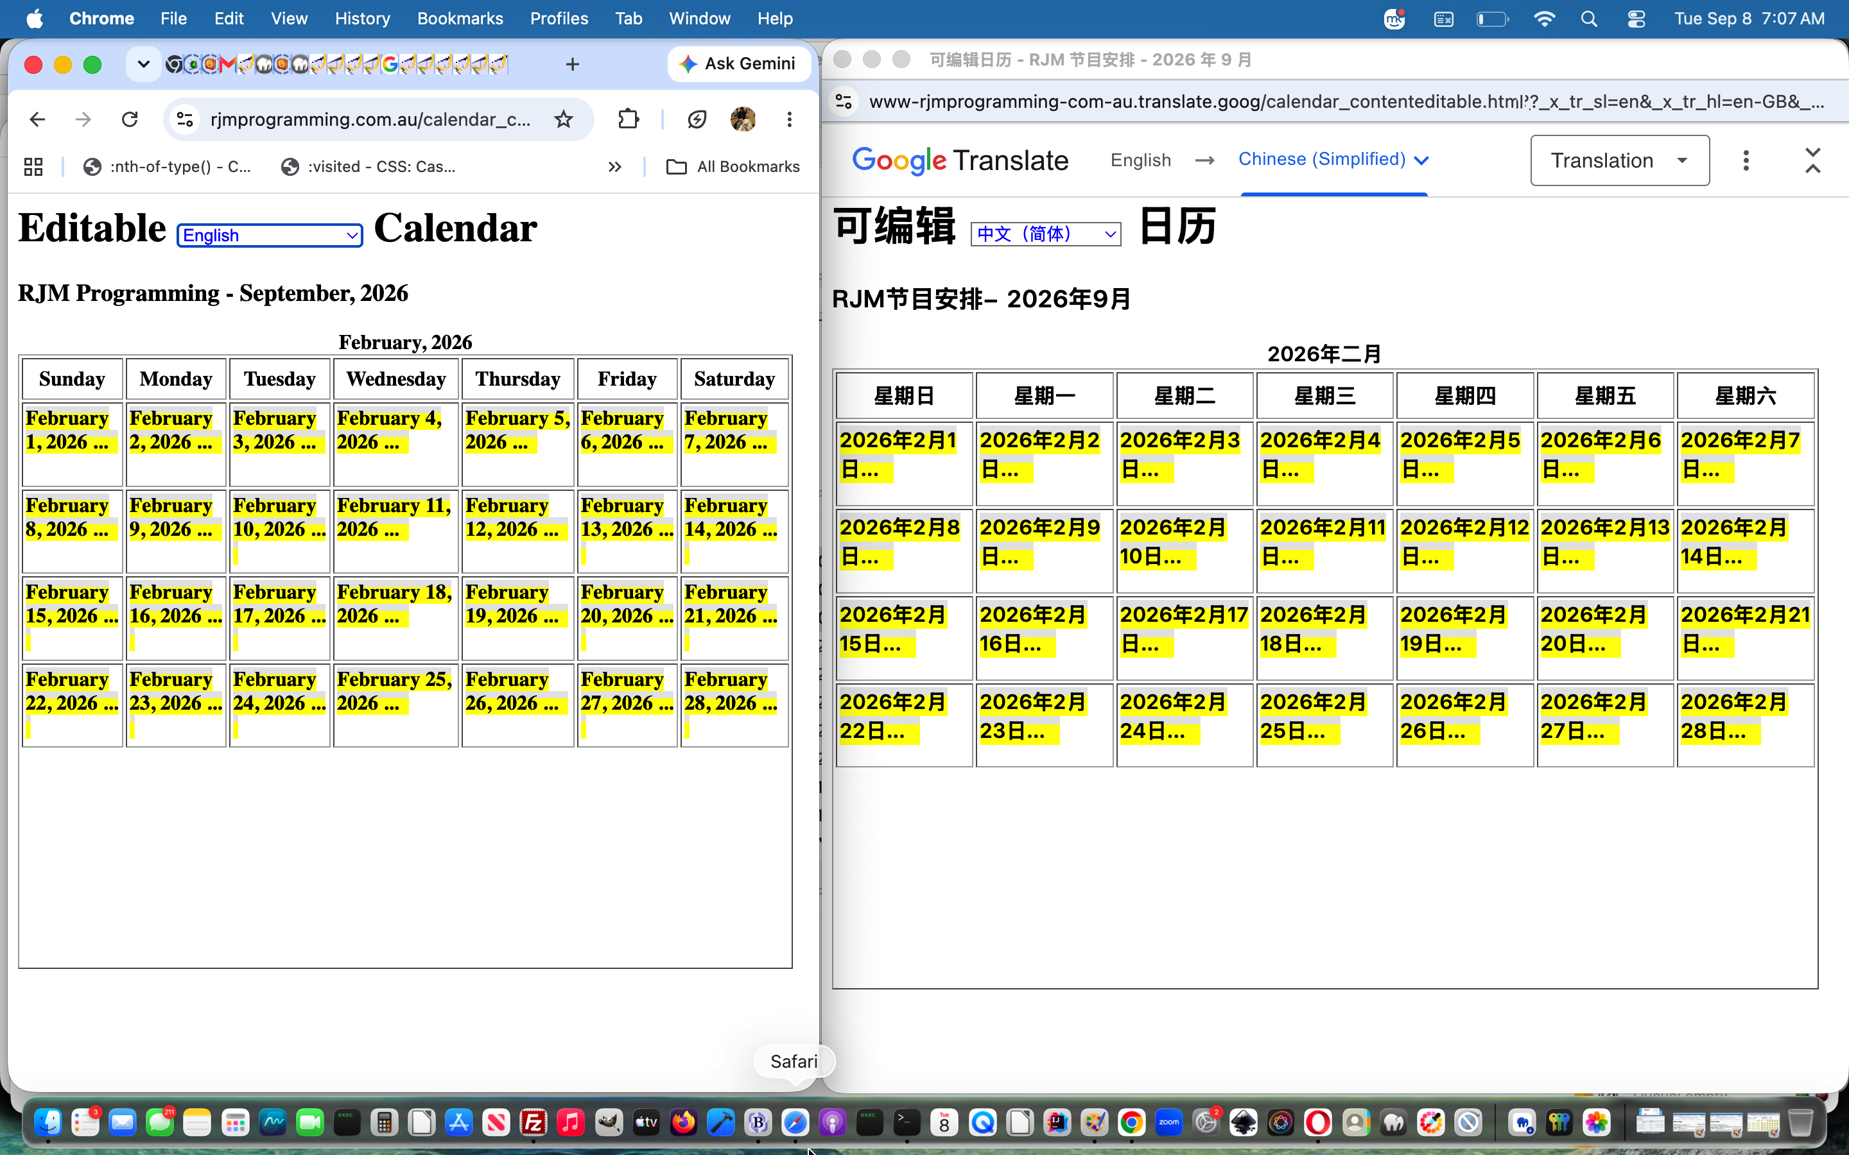The image size is (1849, 1155).
Task: Open IntelliJ IDEA from the dock
Action: pyautogui.click(x=1057, y=1122)
